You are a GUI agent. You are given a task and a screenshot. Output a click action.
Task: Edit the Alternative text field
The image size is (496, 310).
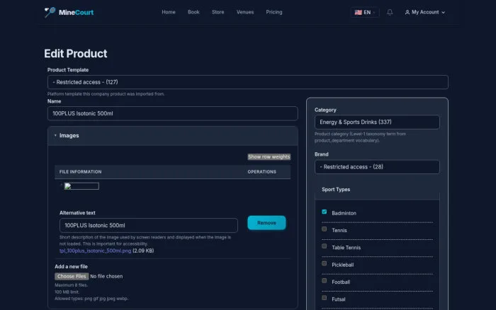point(149,225)
